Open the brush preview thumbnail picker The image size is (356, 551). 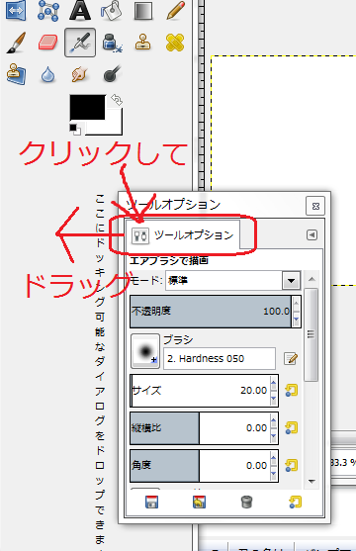pos(145,351)
